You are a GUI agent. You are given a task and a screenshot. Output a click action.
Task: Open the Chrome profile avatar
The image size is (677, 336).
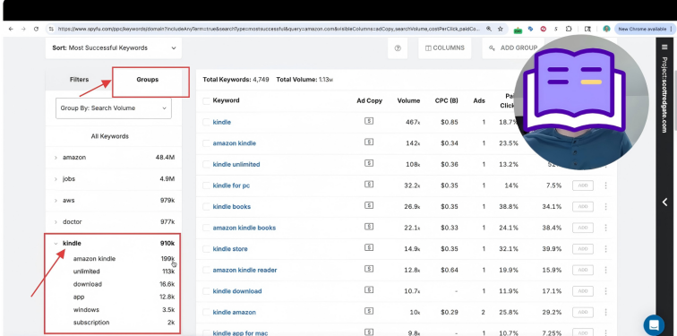606,29
